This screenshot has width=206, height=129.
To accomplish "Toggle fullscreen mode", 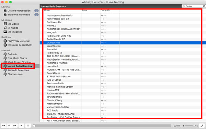I will (x=202, y=126).
